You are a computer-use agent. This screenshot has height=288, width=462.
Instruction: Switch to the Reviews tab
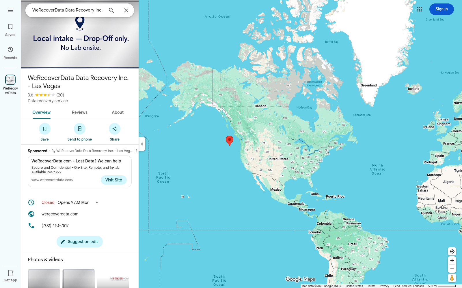(80, 112)
